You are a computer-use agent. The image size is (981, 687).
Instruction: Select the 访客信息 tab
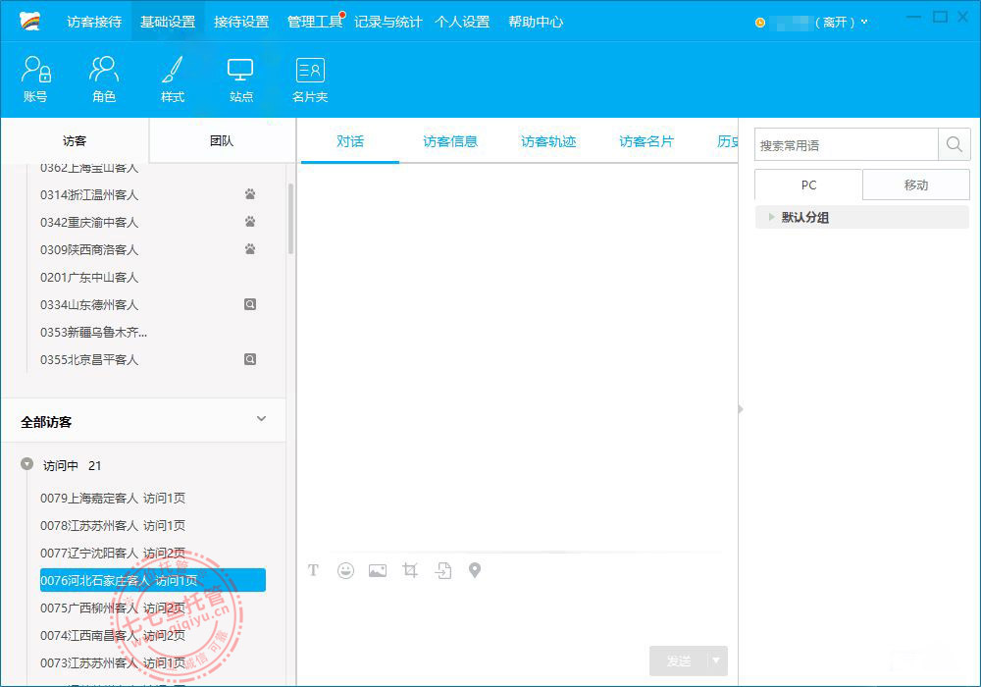pos(450,141)
